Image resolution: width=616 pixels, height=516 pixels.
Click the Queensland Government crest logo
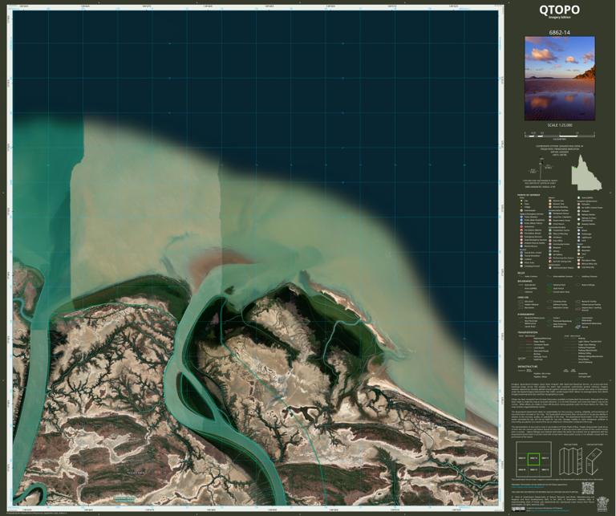602,504
